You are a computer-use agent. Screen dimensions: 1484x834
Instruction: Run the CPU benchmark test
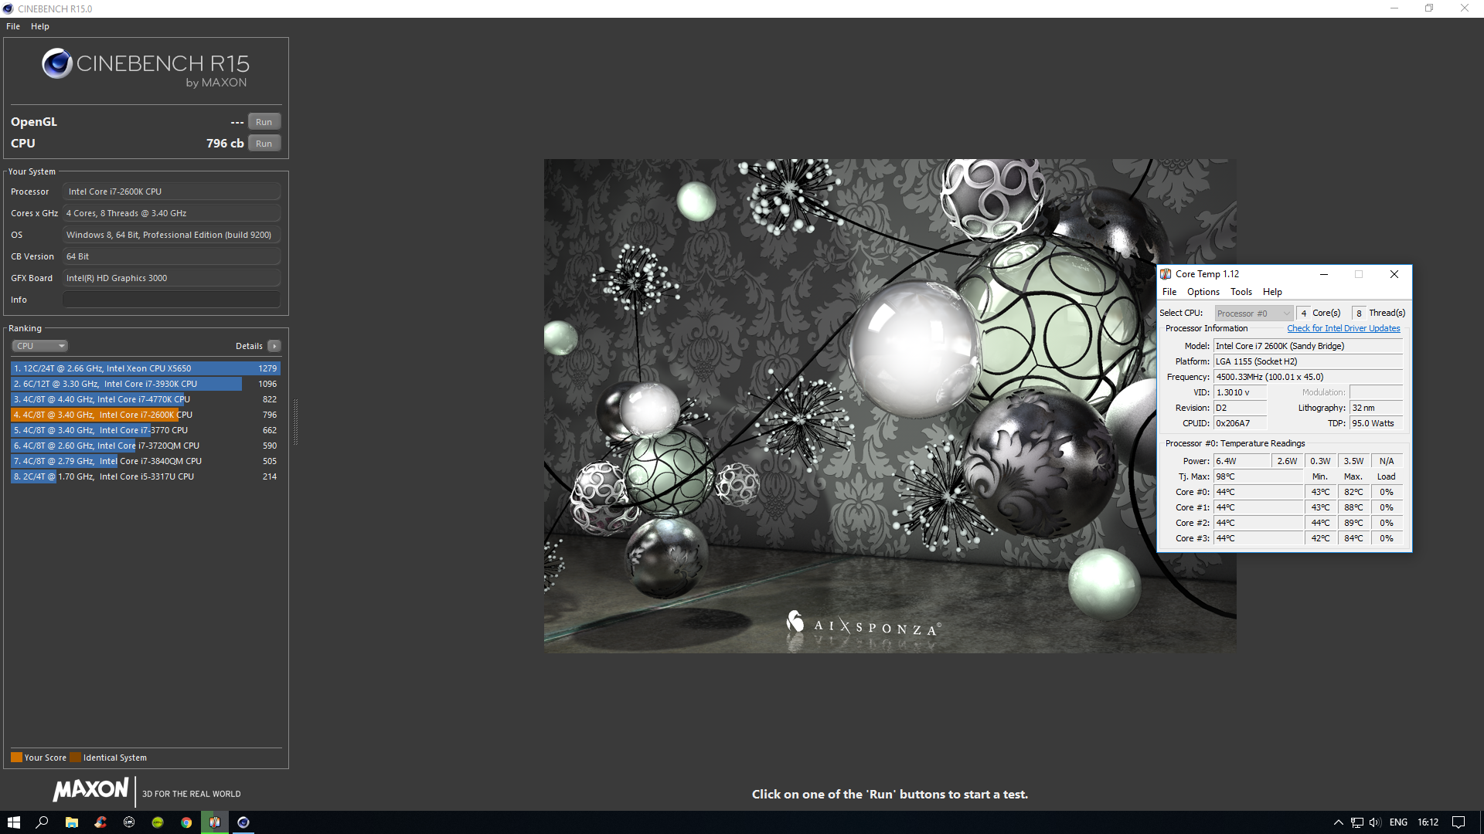click(x=264, y=144)
